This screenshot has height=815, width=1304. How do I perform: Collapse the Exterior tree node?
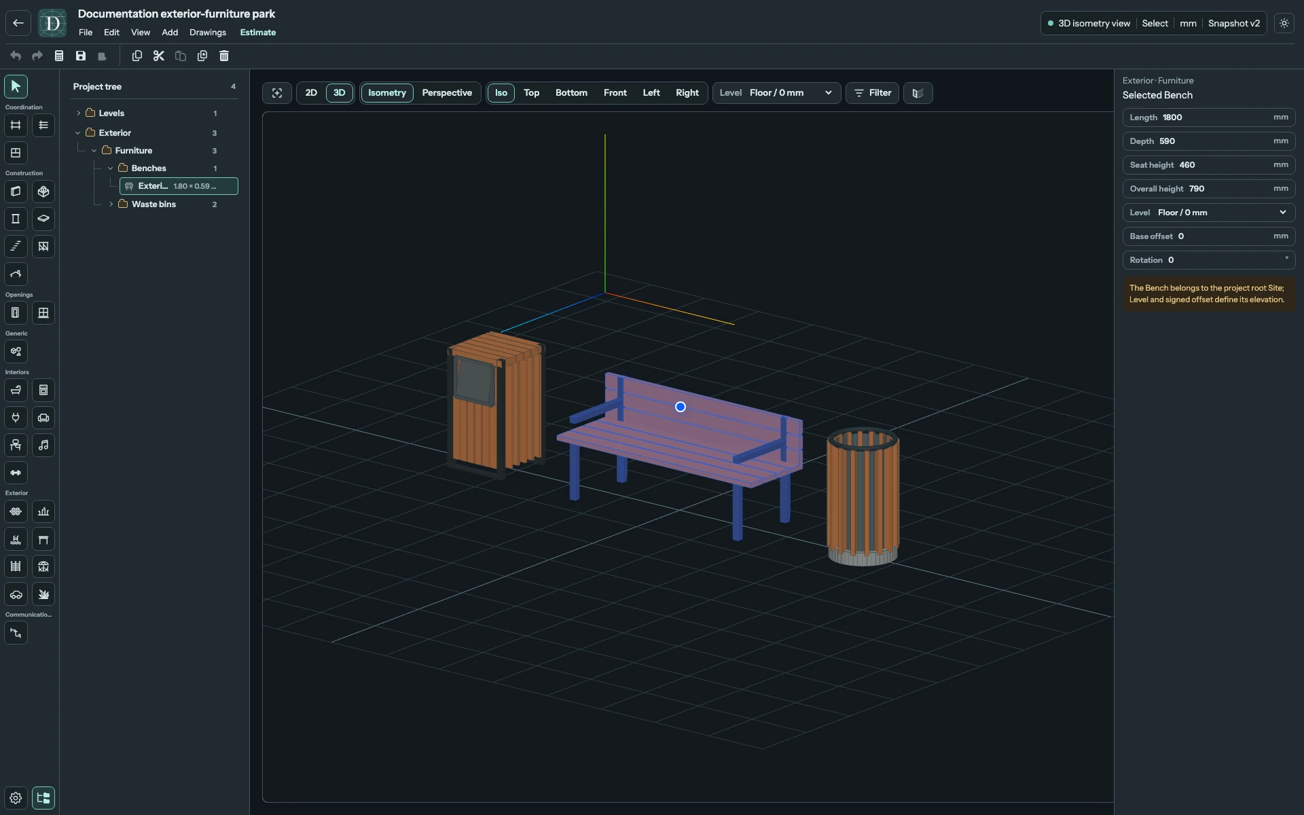79,133
